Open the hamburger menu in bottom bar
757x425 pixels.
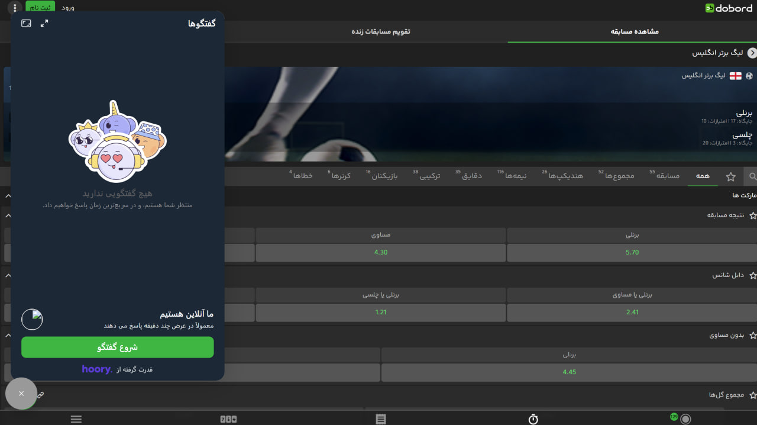[x=76, y=419]
